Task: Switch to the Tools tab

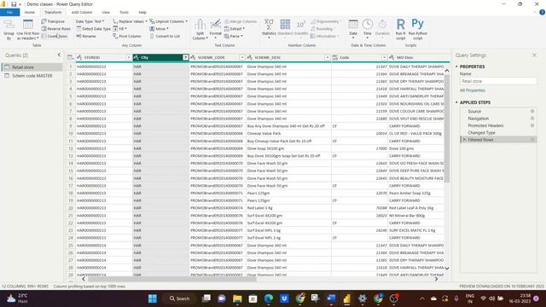Action: [x=124, y=12]
